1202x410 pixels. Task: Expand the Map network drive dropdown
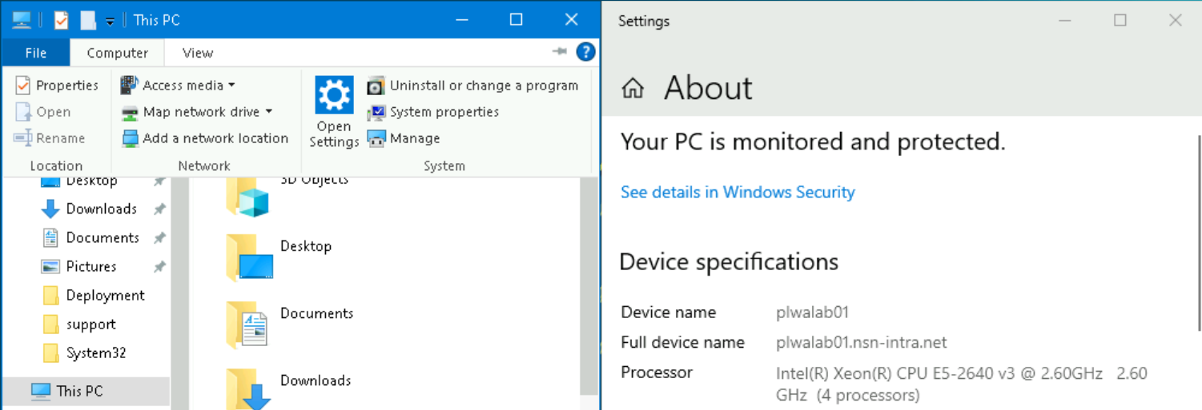(x=269, y=112)
